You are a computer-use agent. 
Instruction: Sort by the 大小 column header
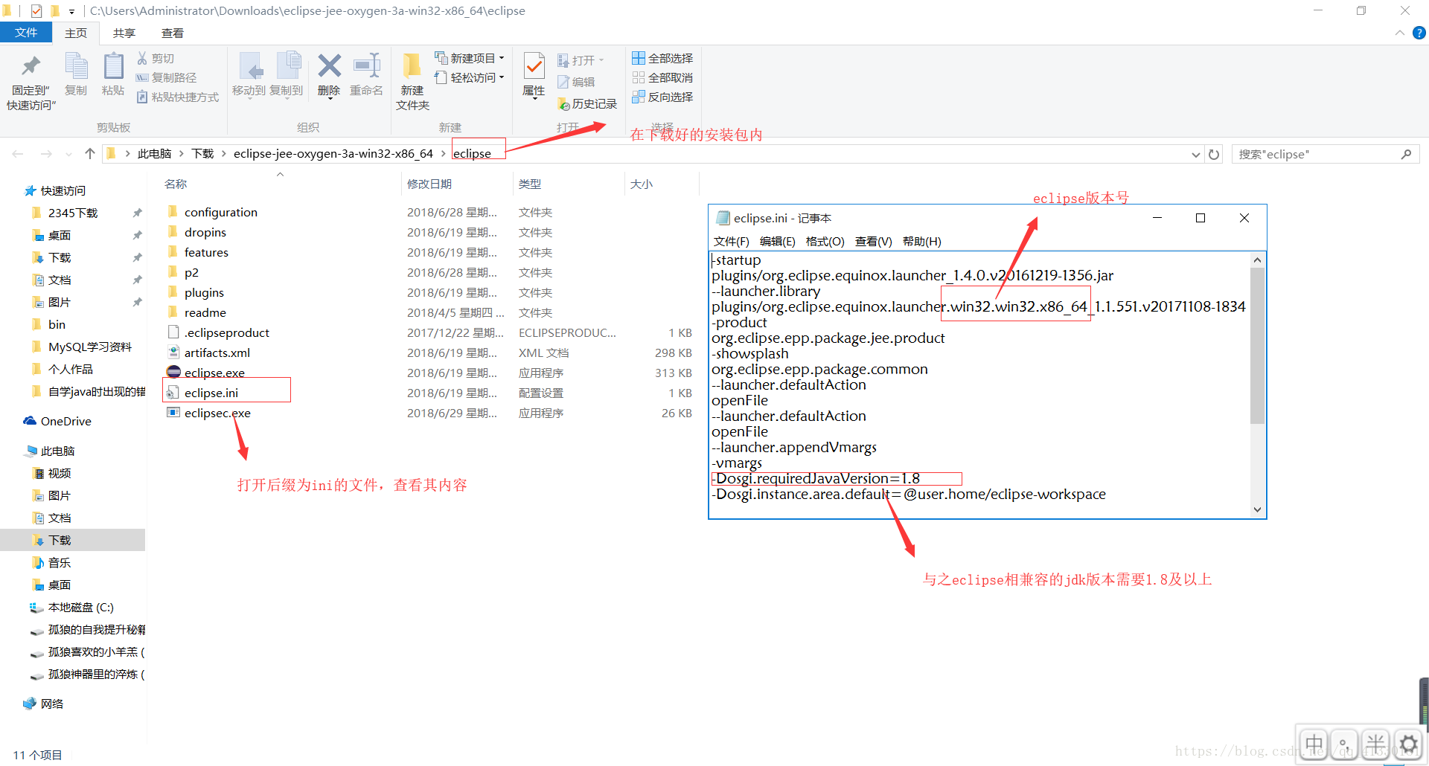[x=642, y=184]
